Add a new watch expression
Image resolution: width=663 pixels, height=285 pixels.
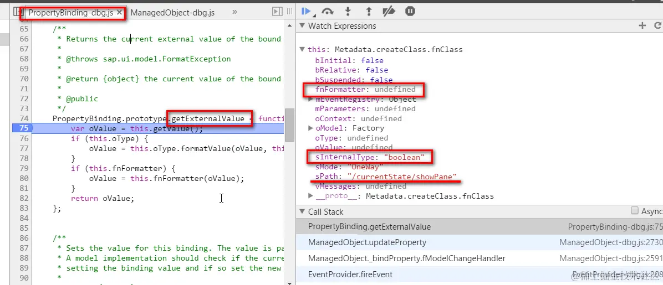click(642, 26)
